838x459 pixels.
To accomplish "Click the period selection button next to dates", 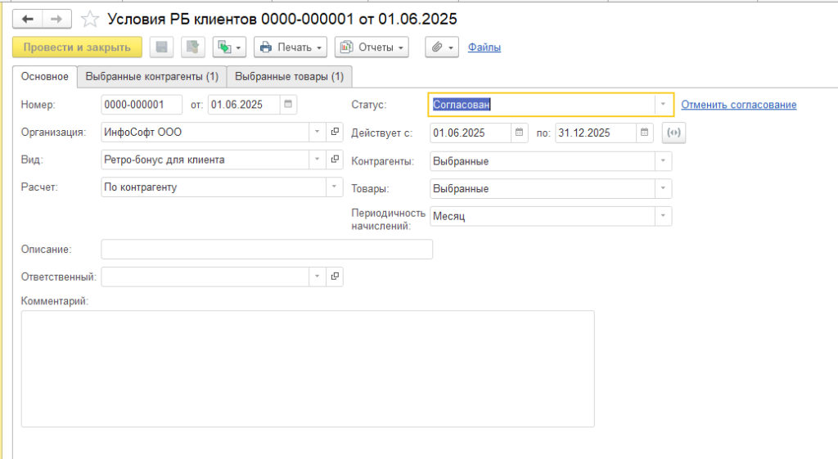I will coord(674,133).
